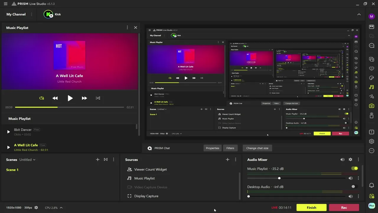Click the live stream preview canvas

pos(252,82)
